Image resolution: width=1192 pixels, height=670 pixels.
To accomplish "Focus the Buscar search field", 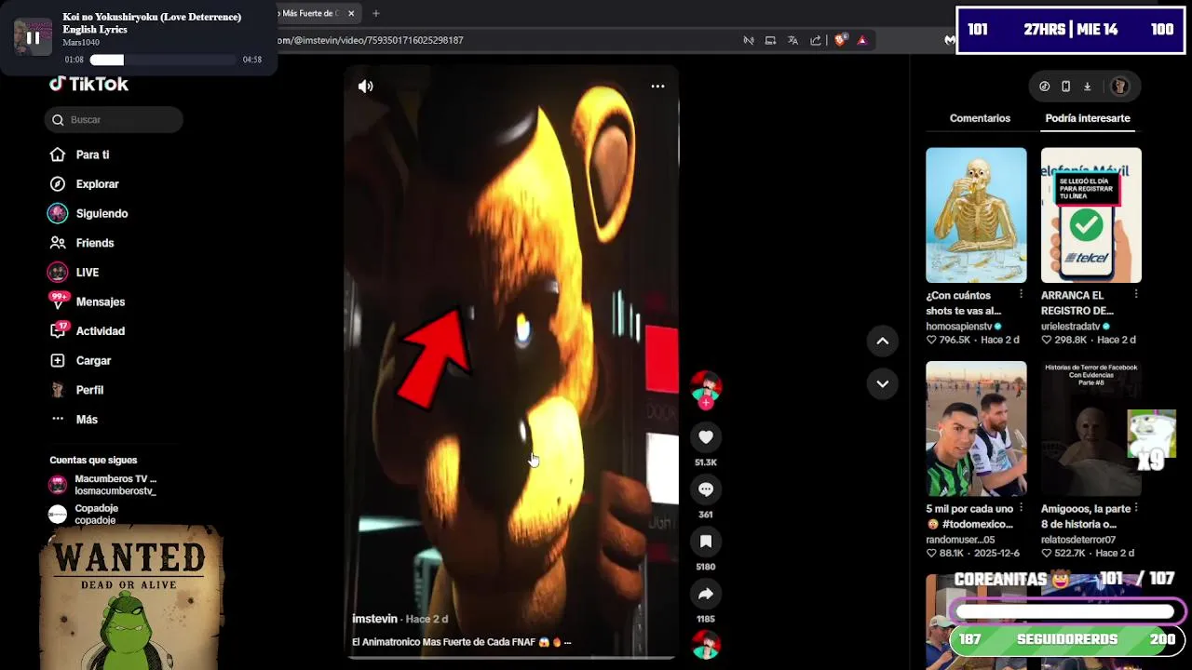I will [x=114, y=119].
